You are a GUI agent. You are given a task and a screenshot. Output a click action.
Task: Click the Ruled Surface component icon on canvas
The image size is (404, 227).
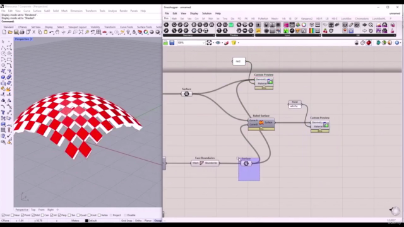(261, 122)
